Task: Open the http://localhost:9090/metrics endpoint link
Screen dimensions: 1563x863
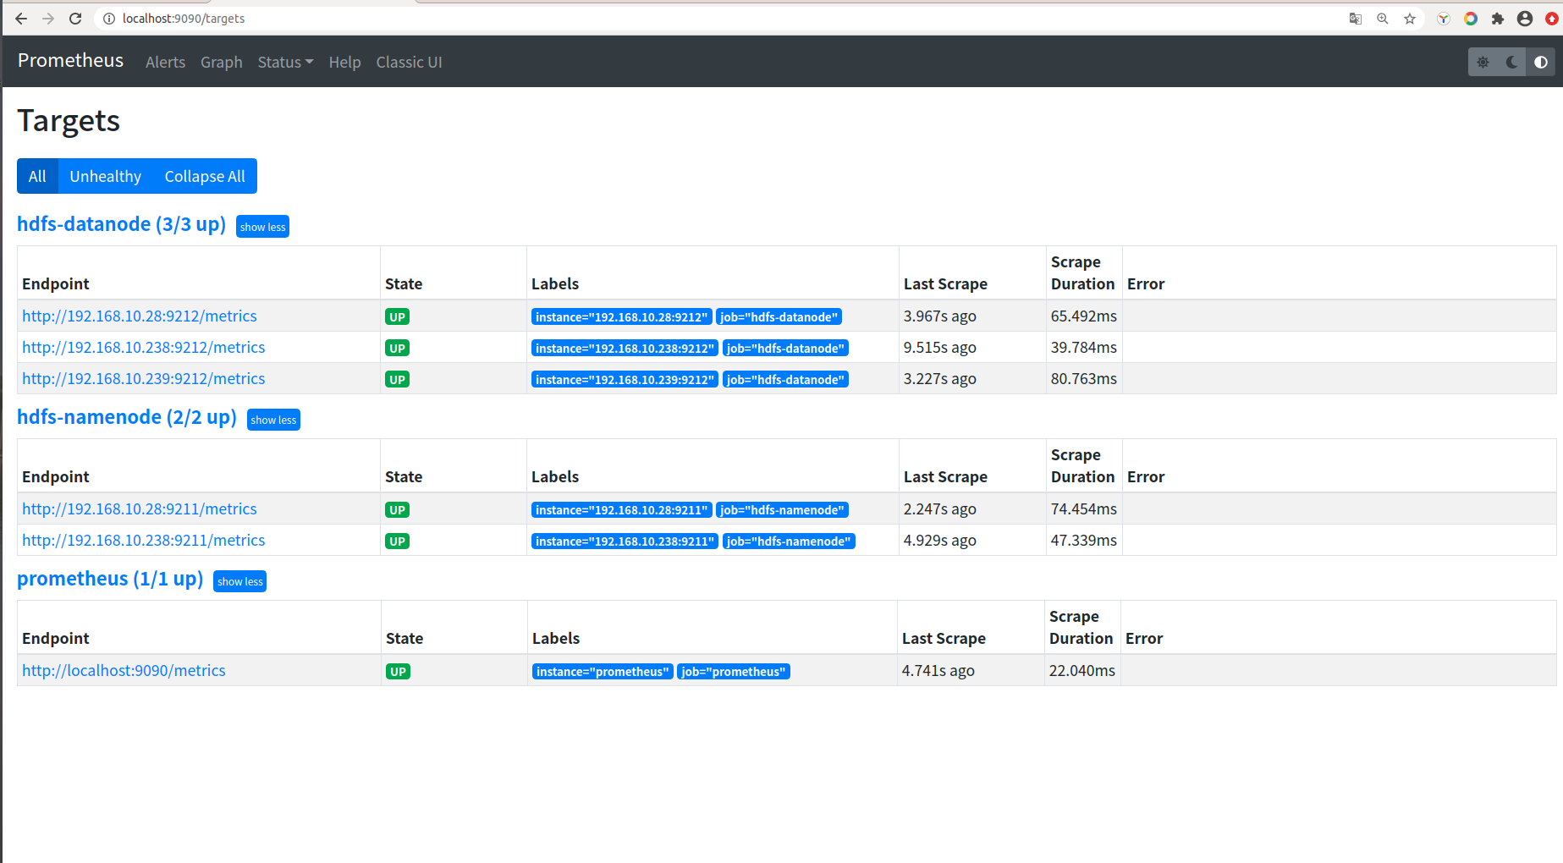Action: [x=124, y=670]
